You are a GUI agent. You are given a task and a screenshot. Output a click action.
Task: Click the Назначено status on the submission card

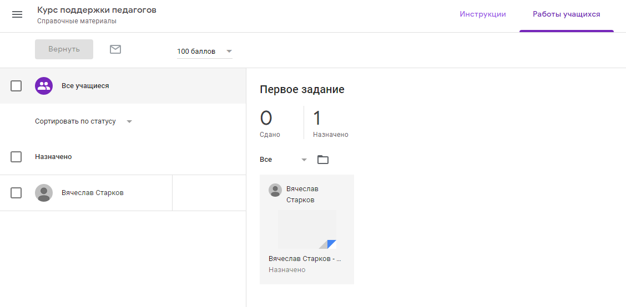(287, 270)
